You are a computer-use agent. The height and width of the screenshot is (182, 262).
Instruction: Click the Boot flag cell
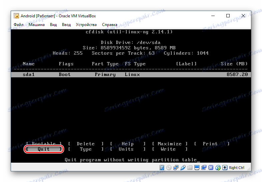[64, 75]
